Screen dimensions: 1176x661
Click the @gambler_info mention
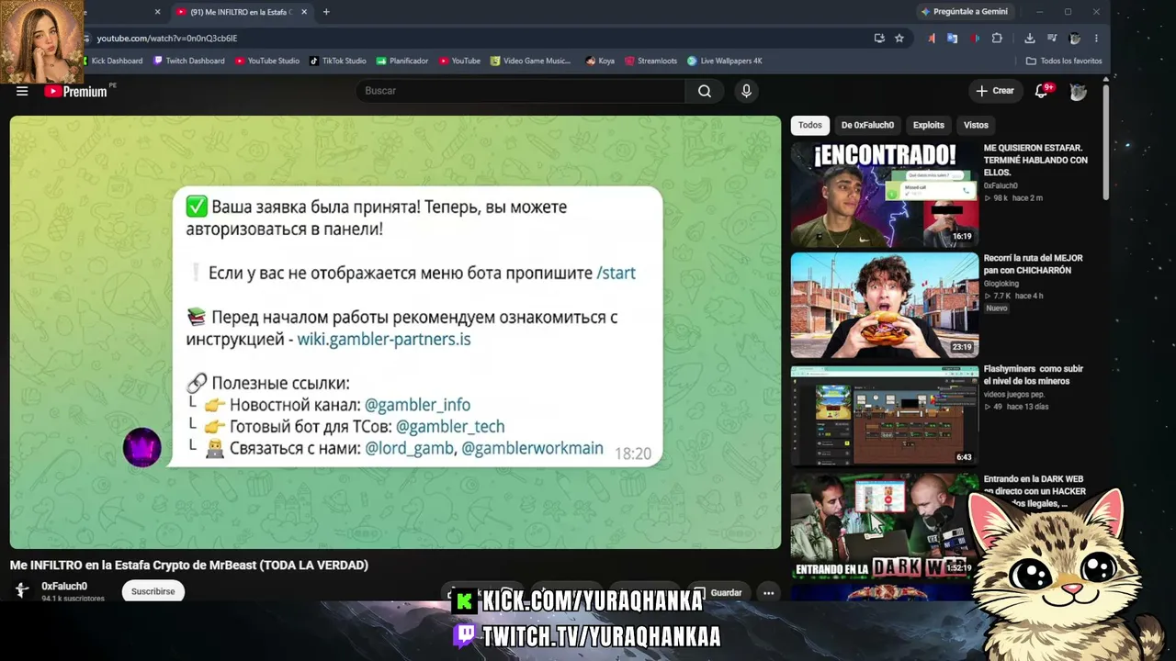coord(417,405)
